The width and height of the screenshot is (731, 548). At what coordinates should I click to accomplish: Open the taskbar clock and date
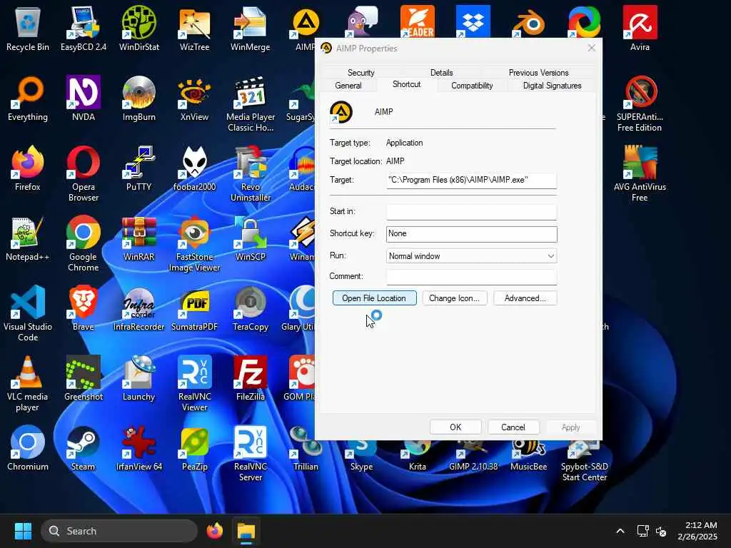[698, 531]
